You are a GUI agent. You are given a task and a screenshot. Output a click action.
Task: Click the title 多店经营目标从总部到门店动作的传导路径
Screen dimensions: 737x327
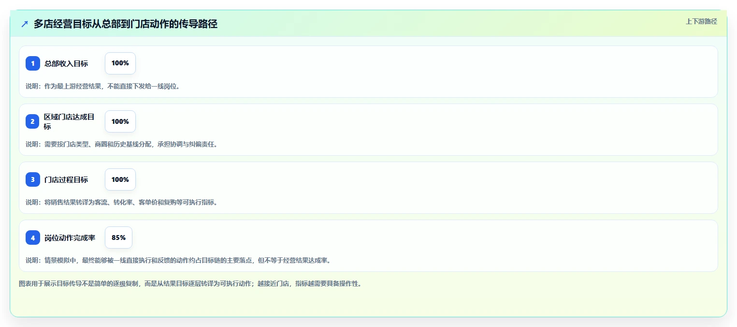point(126,24)
